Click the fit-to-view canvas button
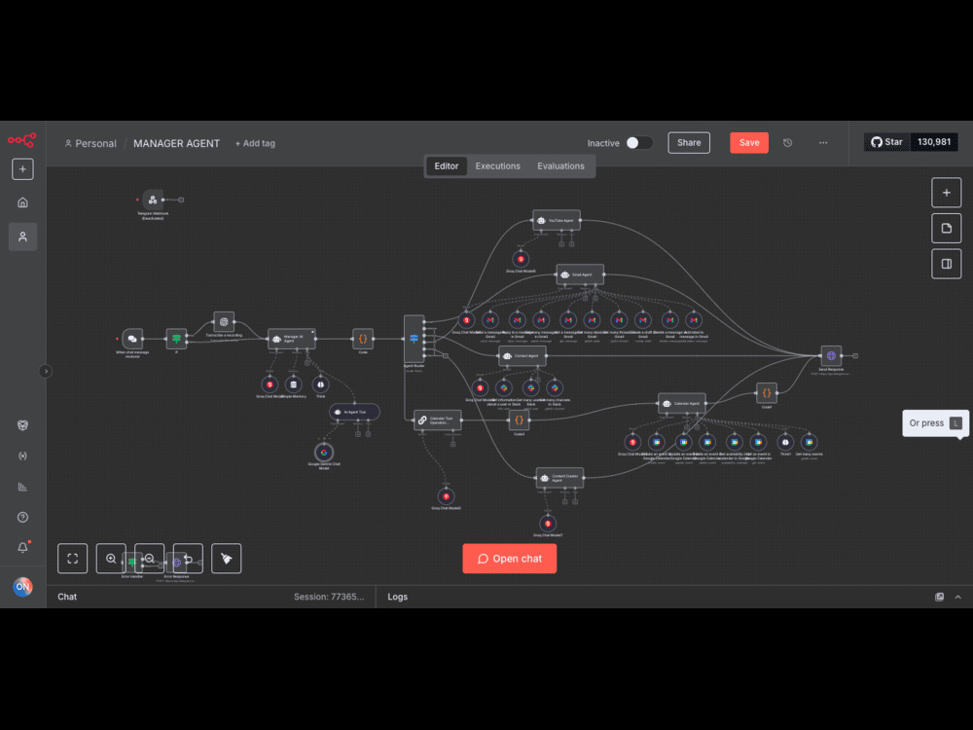 (73, 558)
